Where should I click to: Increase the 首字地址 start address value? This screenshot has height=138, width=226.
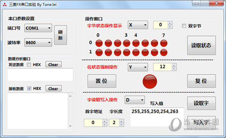coord(105,121)
